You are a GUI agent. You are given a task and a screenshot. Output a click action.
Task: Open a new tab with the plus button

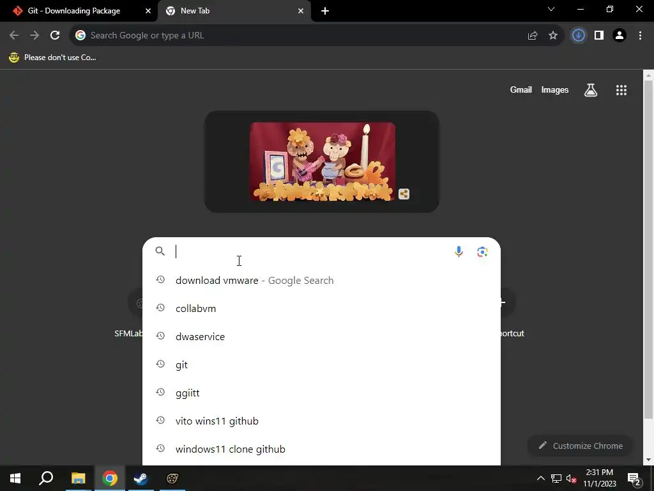(325, 11)
